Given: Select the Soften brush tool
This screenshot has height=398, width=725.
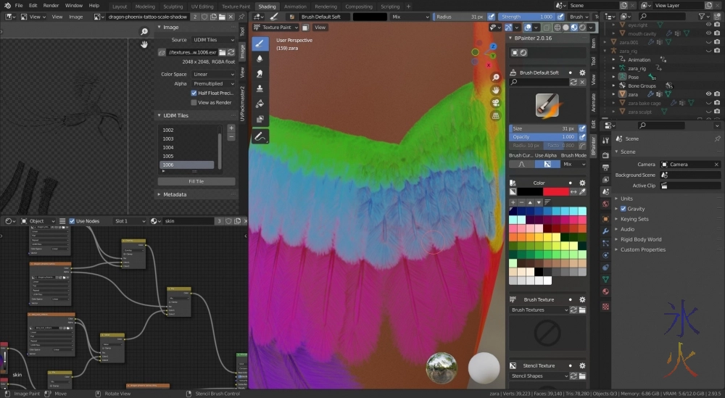Looking at the screenshot, I should 260,59.
